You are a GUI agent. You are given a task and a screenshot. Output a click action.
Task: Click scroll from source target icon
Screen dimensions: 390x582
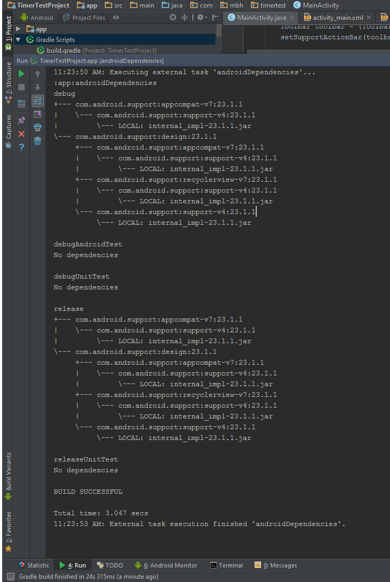click(x=173, y=17)
